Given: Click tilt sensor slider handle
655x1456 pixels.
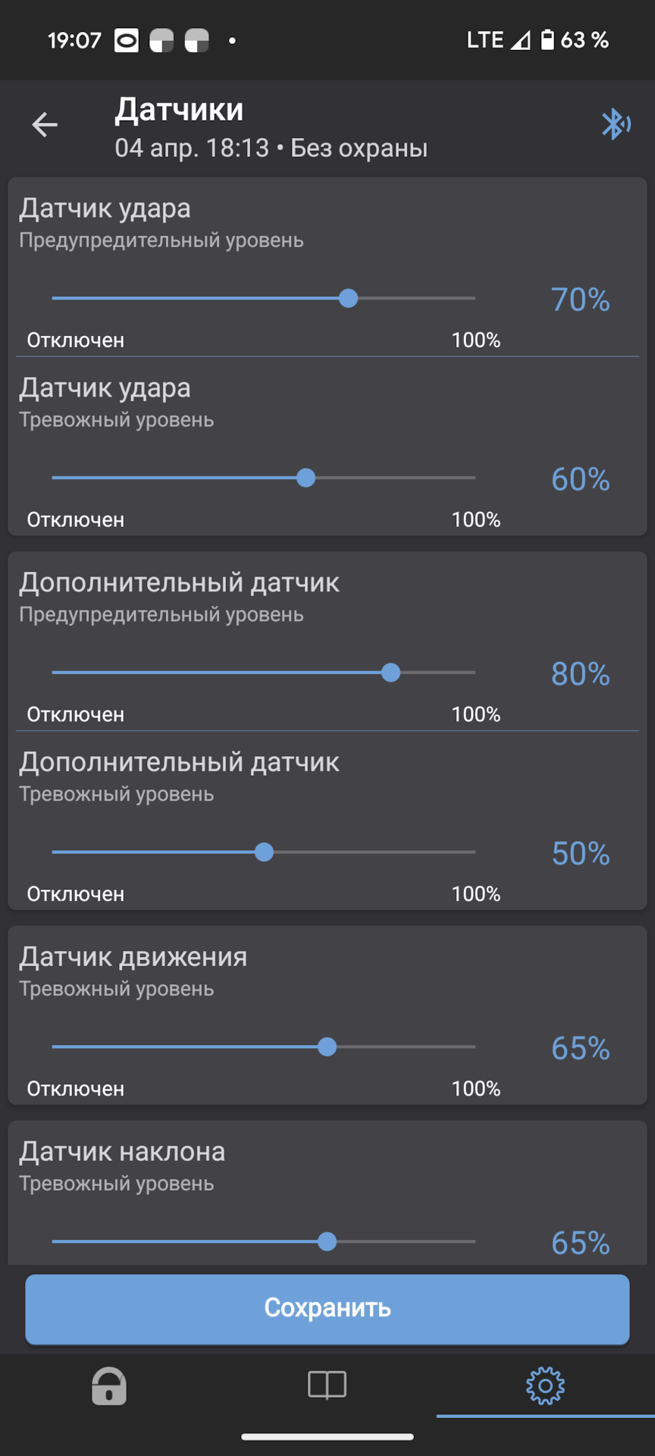Looking at the screenshot, I should [x=327, y=1242].
